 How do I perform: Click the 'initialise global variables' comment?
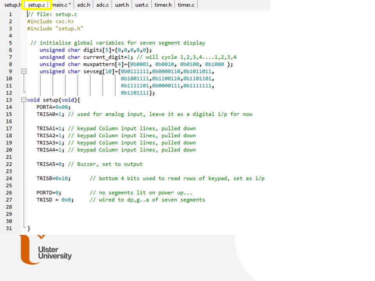tap(118, 43)
